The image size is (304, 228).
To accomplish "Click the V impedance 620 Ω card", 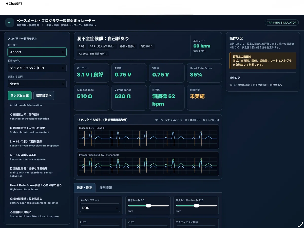I will (x=129, y=98).
